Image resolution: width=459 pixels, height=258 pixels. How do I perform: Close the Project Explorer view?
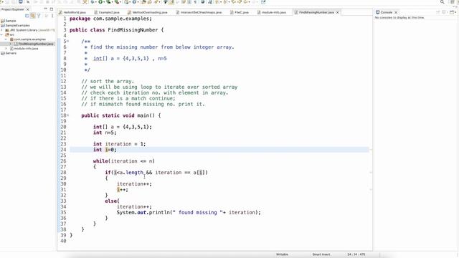point(28,9)
